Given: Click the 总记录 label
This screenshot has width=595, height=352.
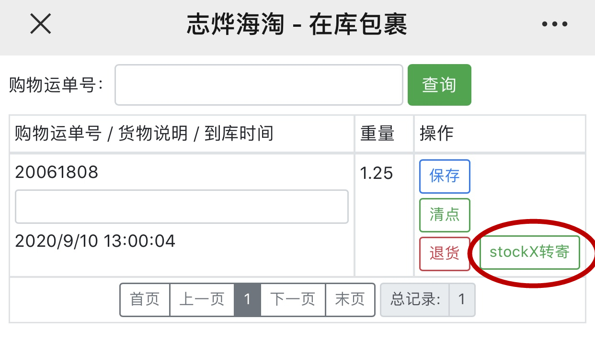Looking at the screenshot, I should click(415, 300).
